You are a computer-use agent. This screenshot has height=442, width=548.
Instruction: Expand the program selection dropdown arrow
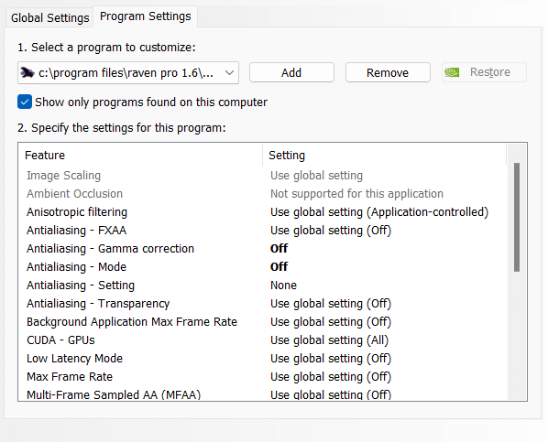pyautogui.click(x=229, y=72)
